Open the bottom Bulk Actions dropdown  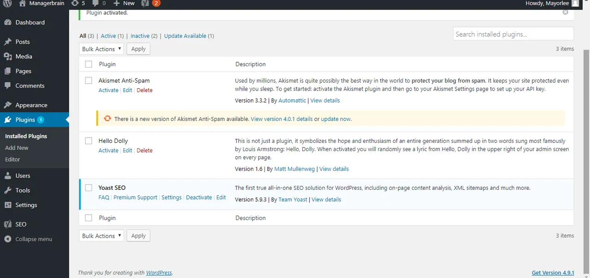[x=101, y=236]
